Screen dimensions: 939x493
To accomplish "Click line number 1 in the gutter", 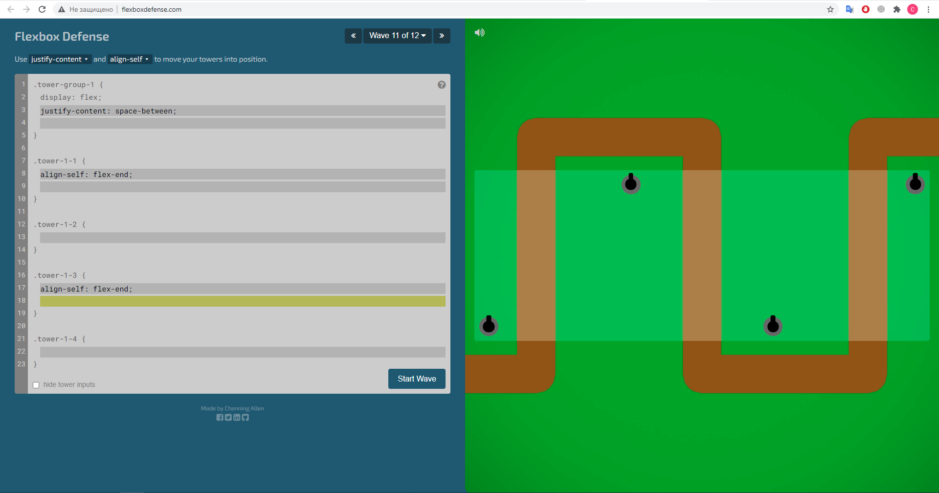I will [23, 84].
